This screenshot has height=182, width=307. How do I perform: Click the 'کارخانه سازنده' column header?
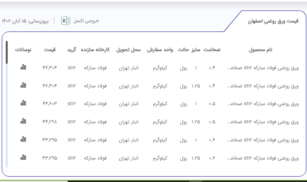[x=95, y=50]
